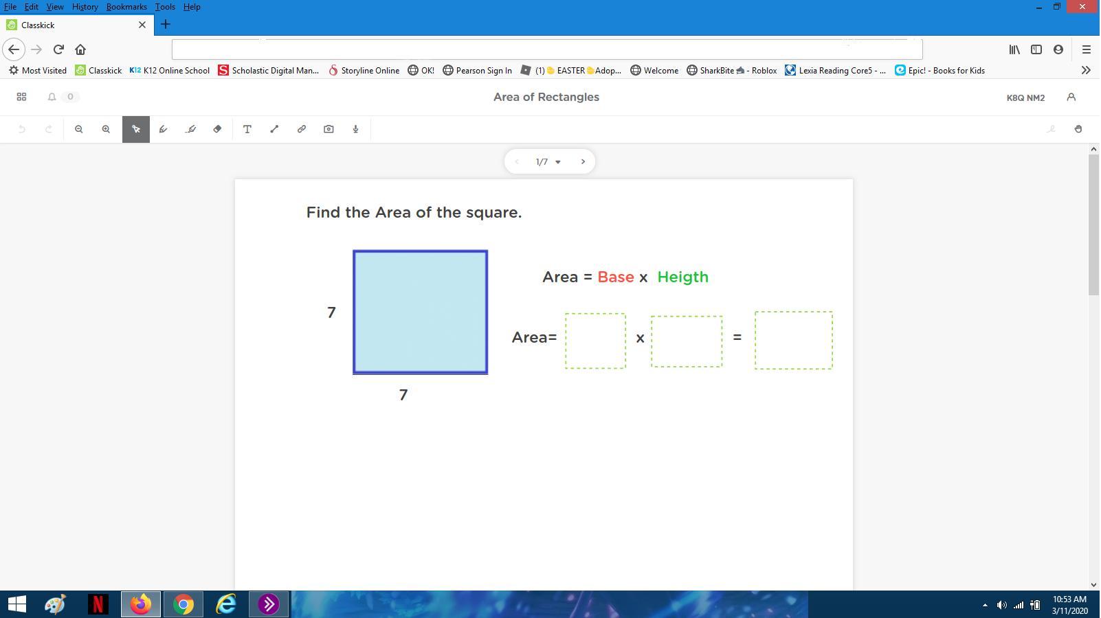Image resolution: width=1101 pixels, height=618 pixels.
Task: Open a new browser tab
Action: pos(166,25)
